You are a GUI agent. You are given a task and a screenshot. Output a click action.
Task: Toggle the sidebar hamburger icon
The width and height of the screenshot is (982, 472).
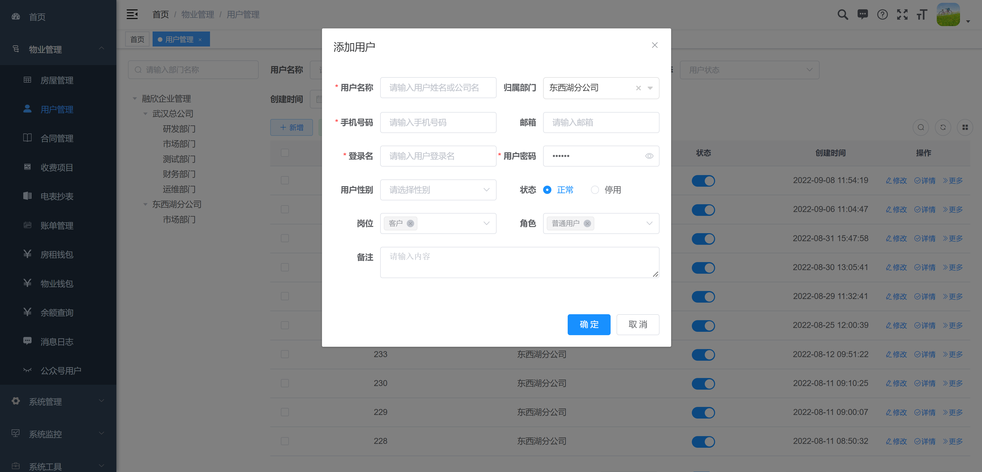(x=132, y=14)
